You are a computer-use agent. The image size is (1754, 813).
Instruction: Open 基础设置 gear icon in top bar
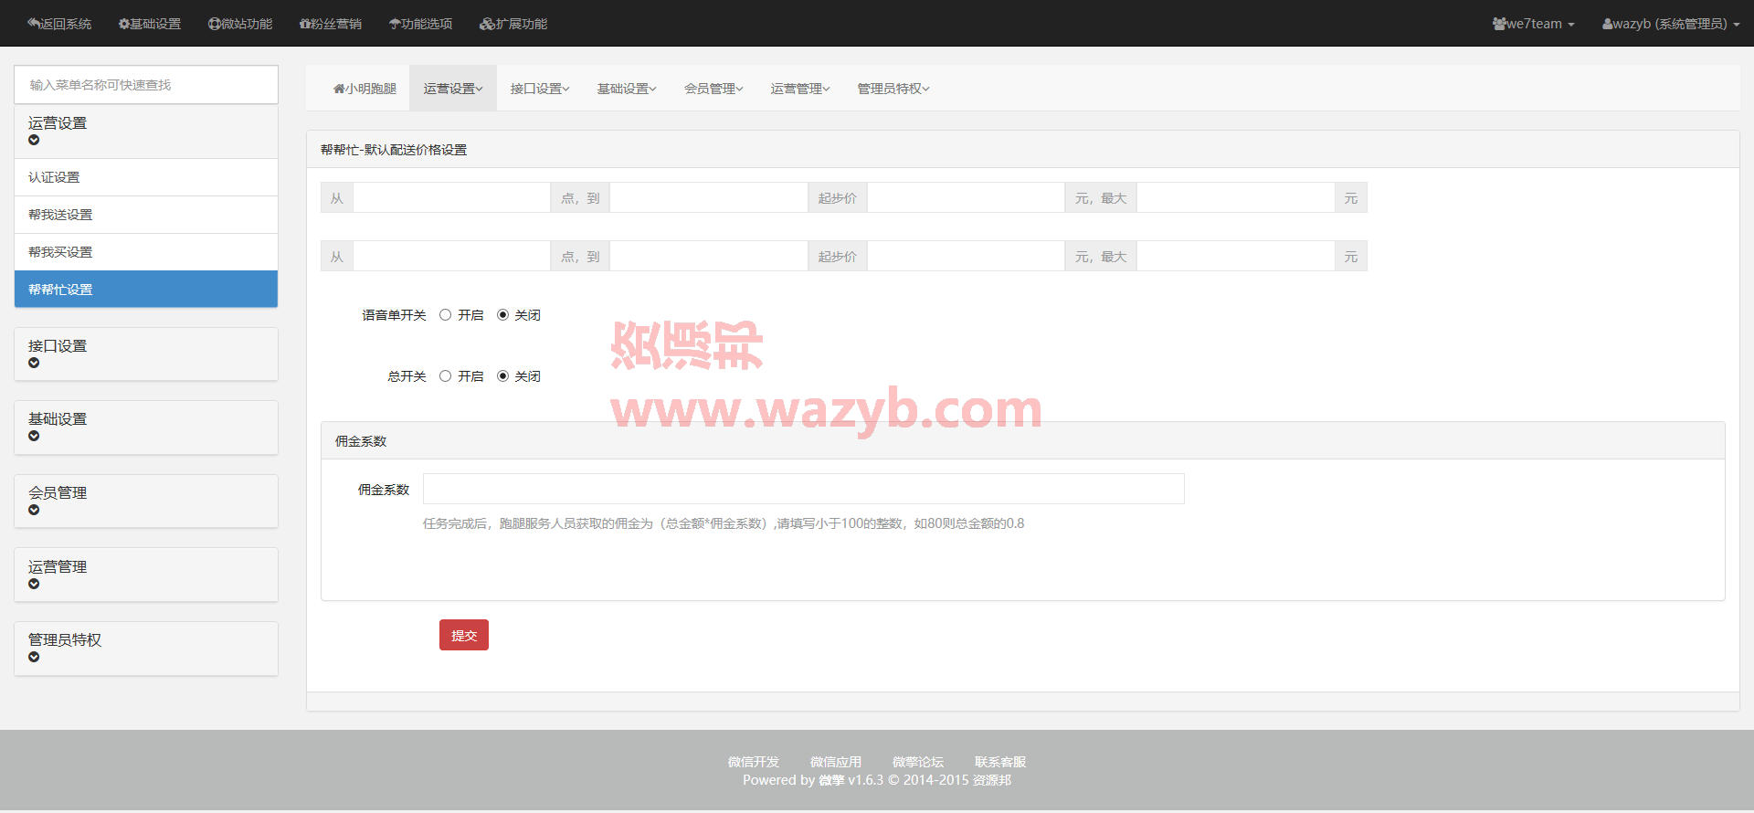click(123, 24)
